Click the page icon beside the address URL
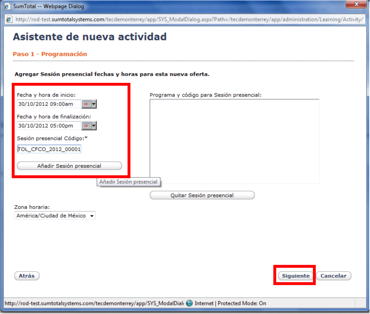 [9, 19]
